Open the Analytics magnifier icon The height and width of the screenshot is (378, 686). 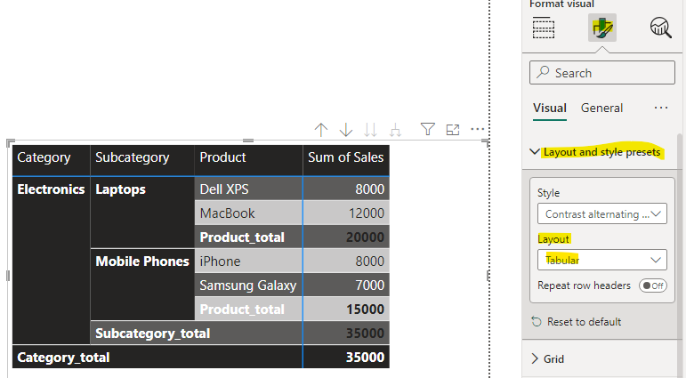pyautogui.click(x=660, y=28)
